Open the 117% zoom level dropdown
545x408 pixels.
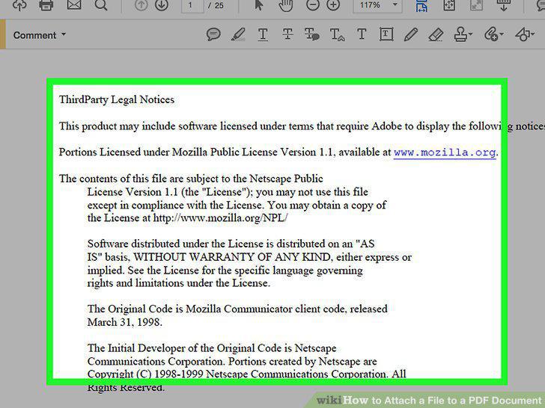pos(378,5)
